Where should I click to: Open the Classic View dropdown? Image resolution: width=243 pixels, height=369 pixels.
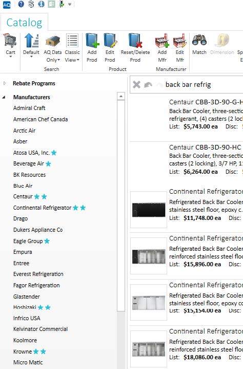[72, 48]
